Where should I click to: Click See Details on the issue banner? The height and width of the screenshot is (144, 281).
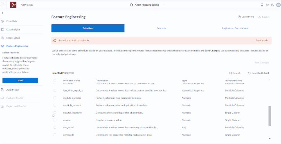[262, 41]
